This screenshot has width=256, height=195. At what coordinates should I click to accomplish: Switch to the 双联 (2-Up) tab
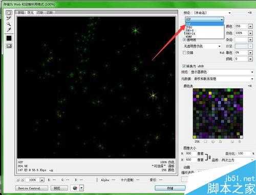click(x=40, y=12)
